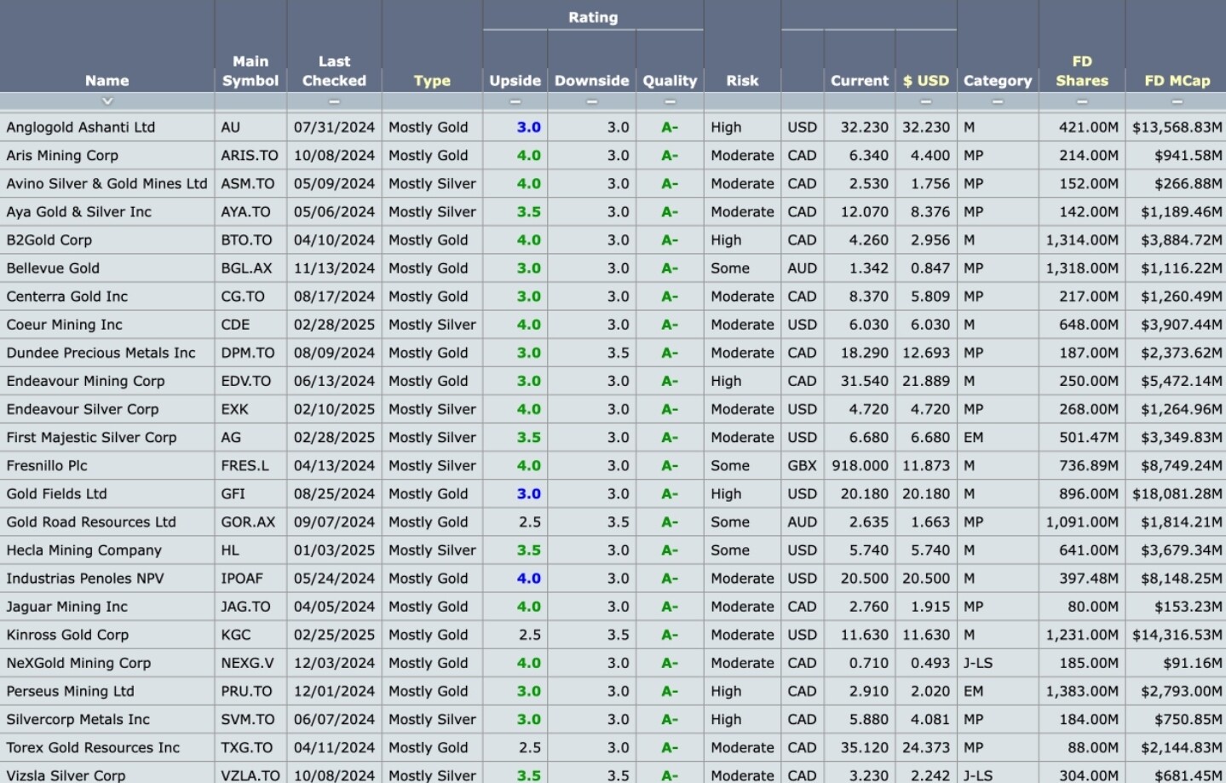Select the Centerra Gold Inc row name
The width and height of the screenshot is (1226, 783).
[x=67, y=296]
